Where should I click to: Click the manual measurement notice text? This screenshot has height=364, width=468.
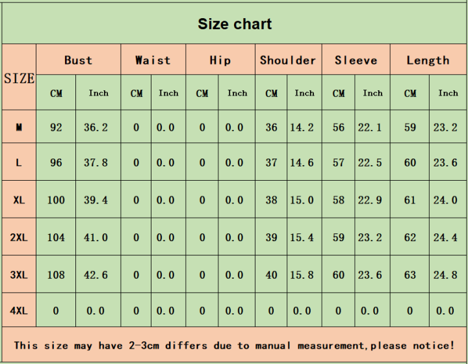coord(234,346)
